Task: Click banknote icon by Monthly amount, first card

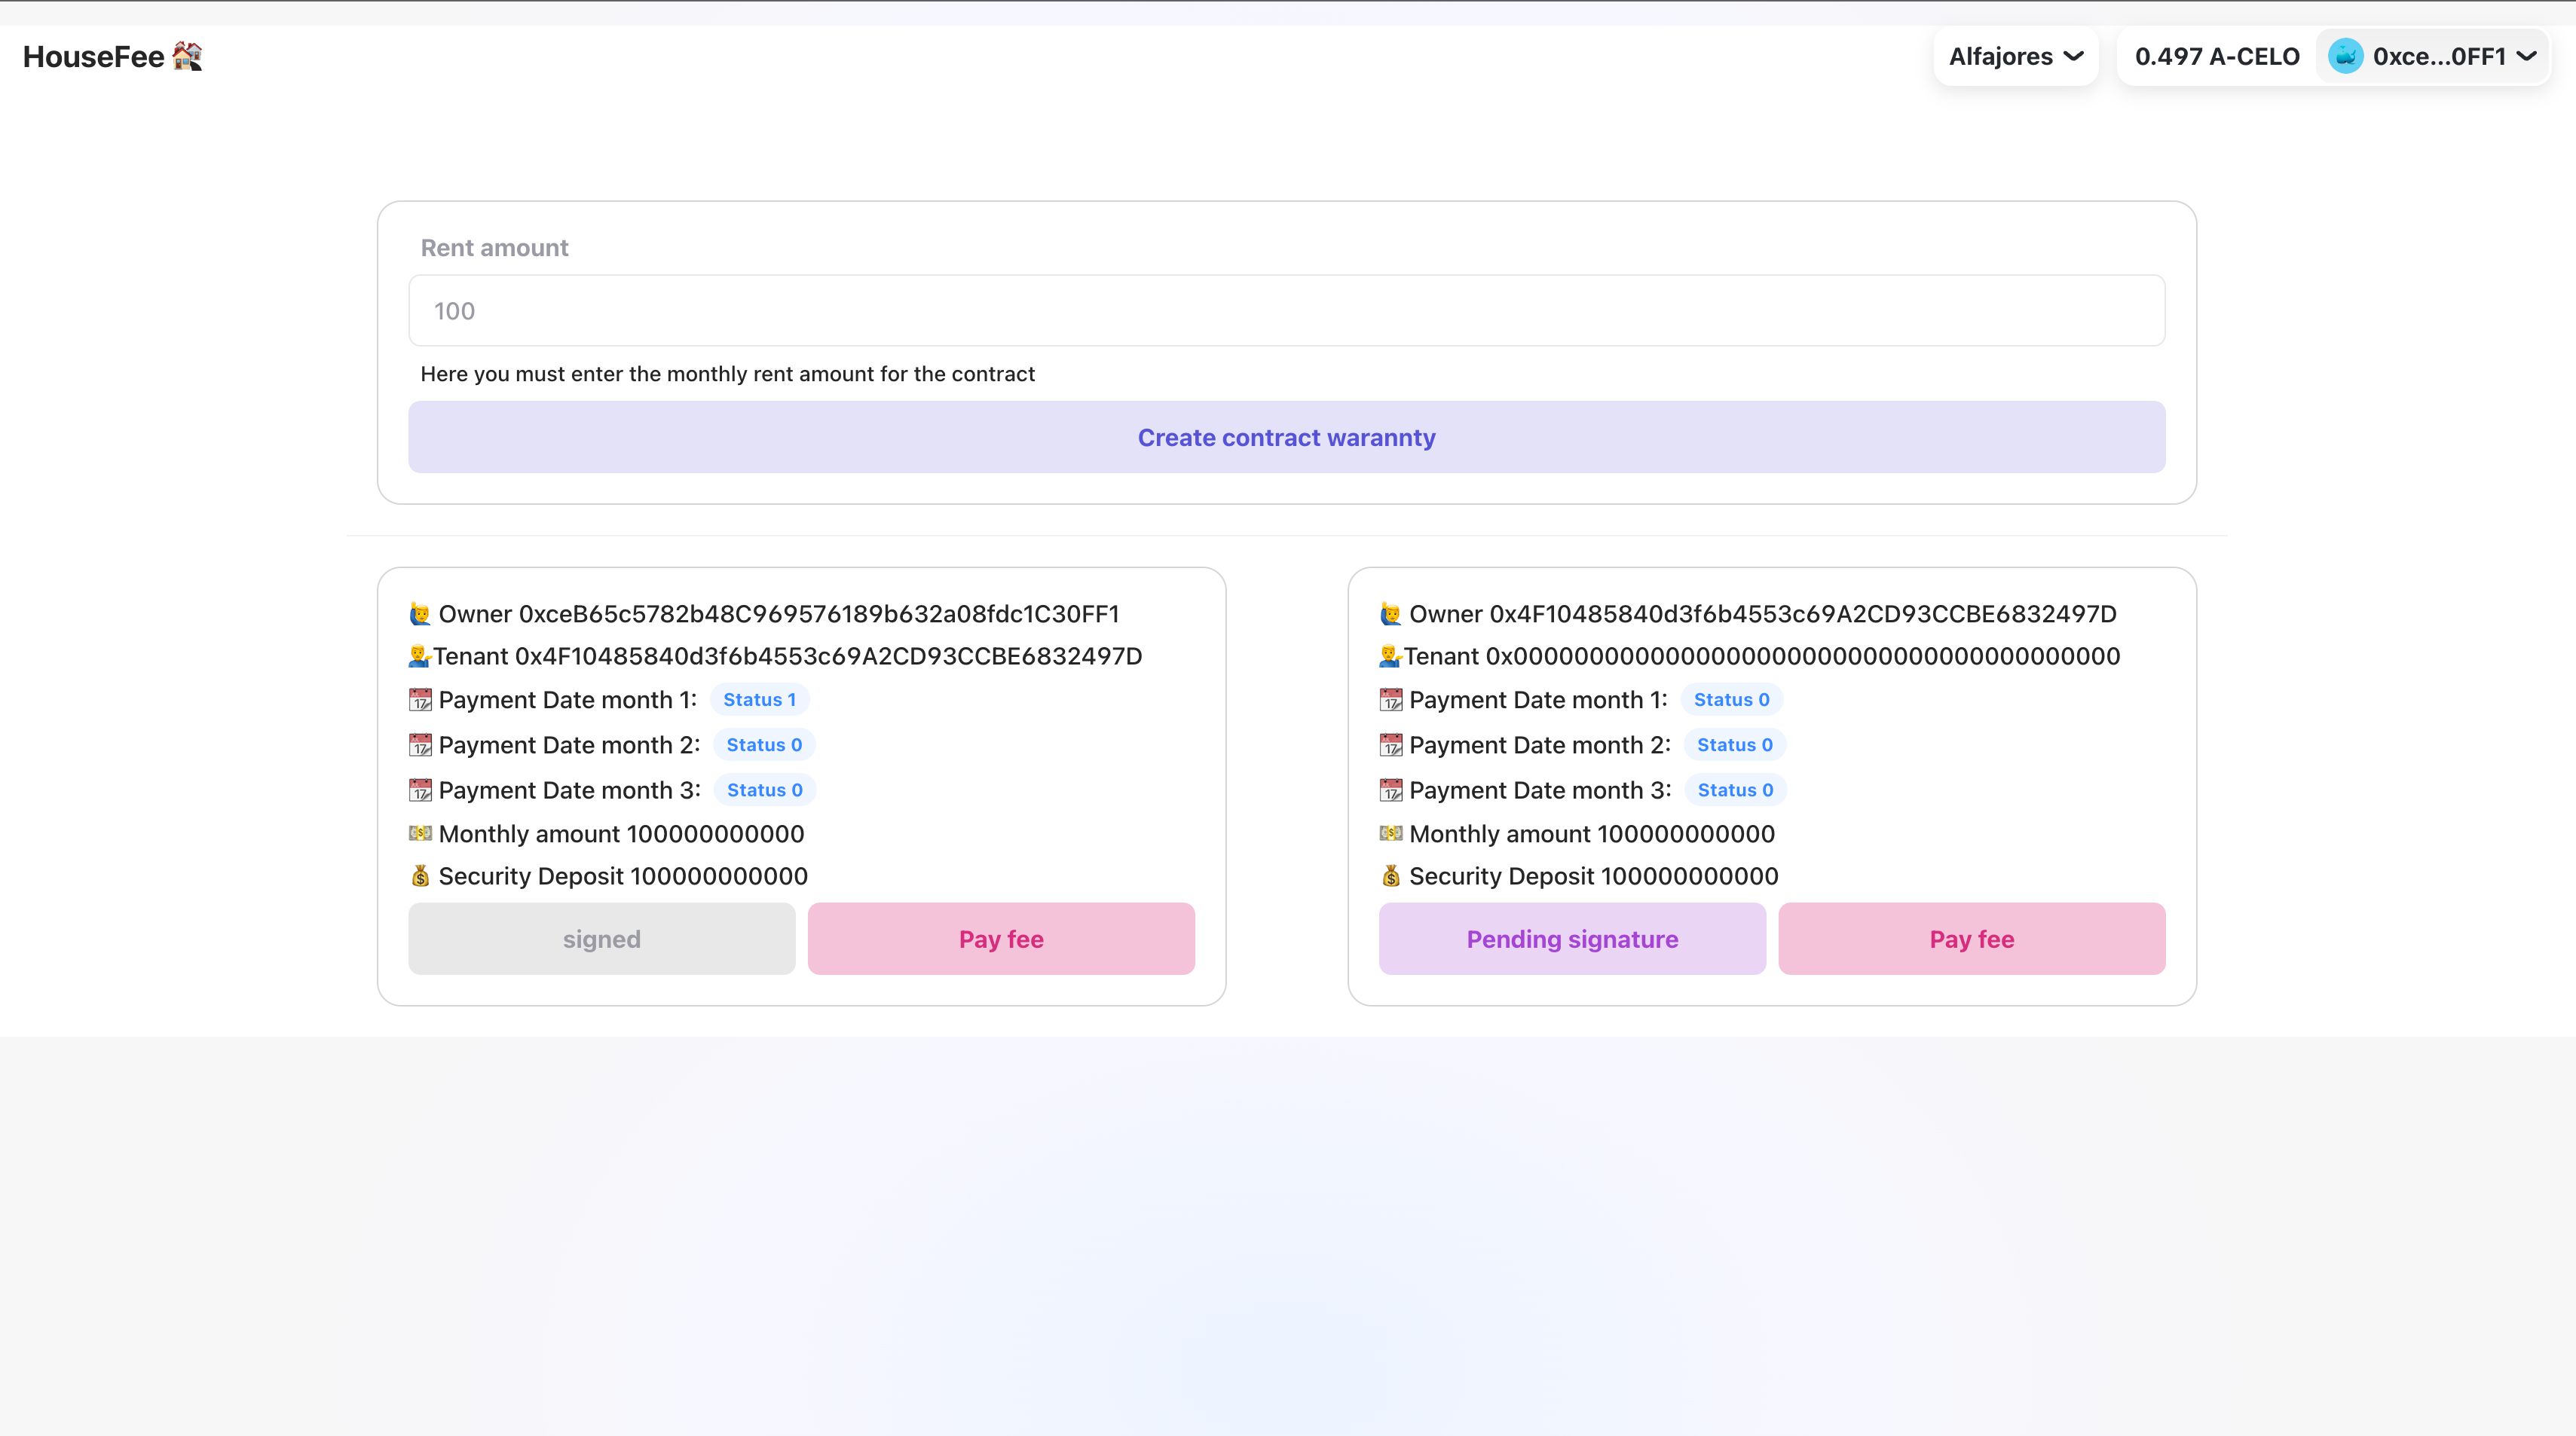Action: click(x=420, y=833)
